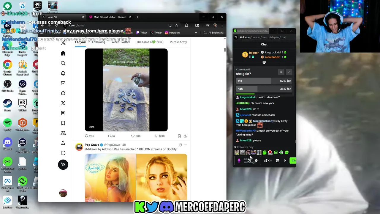
Task: Vote for the ofc poll option
Action: click(264, 81)
